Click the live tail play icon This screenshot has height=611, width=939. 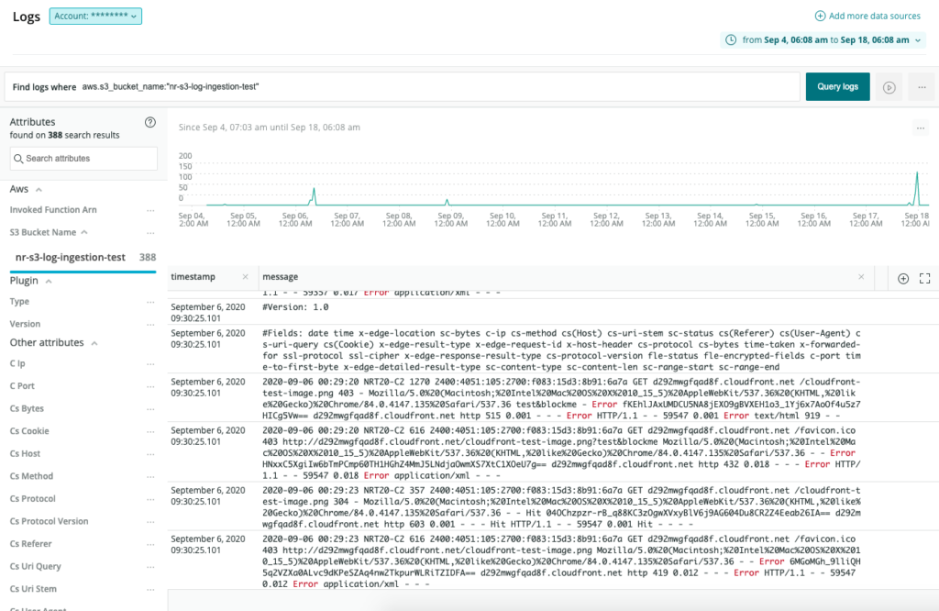889,87
